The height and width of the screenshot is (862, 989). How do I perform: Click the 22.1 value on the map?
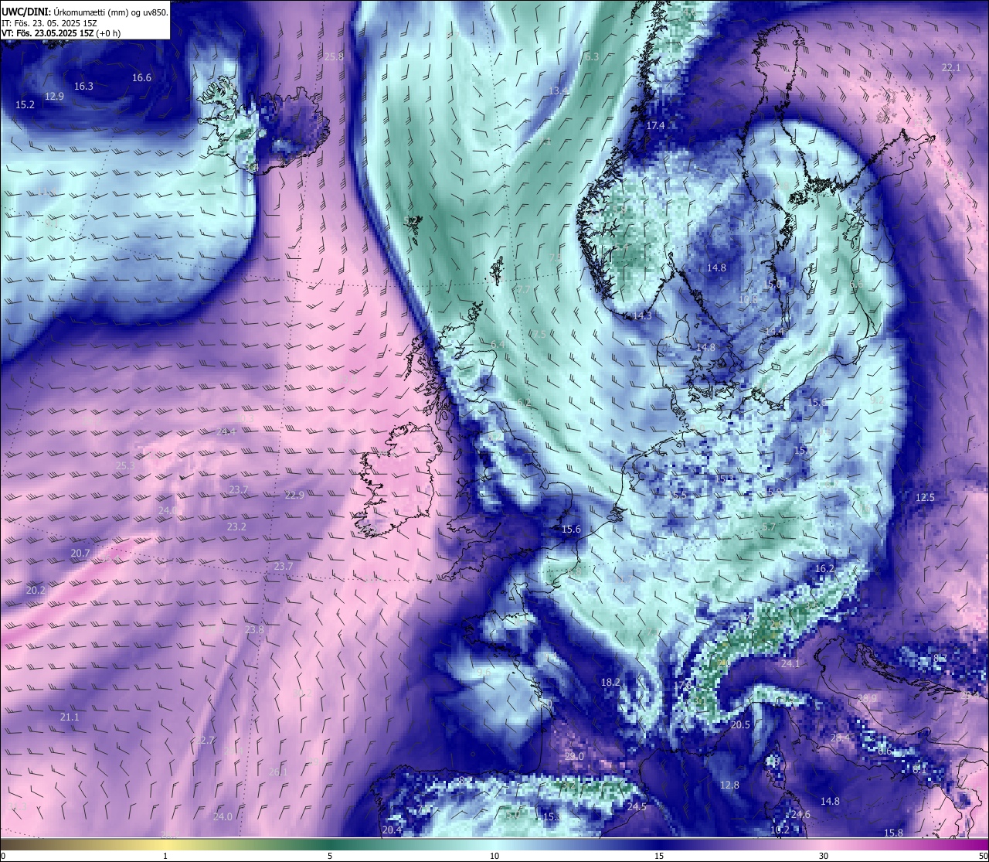(951, 68)
